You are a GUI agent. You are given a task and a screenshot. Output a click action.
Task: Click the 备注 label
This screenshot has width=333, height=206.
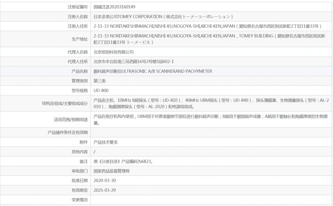84,161
